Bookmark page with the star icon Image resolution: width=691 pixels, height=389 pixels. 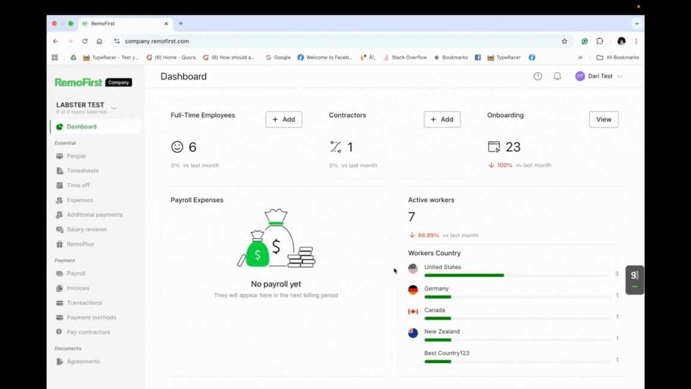pyautogui.click(x=564, y=41)
